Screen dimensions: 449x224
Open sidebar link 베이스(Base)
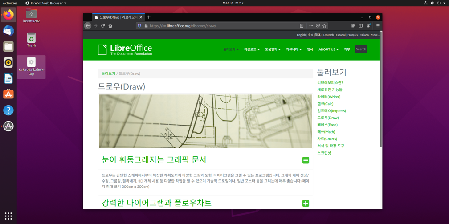(327, 125)
